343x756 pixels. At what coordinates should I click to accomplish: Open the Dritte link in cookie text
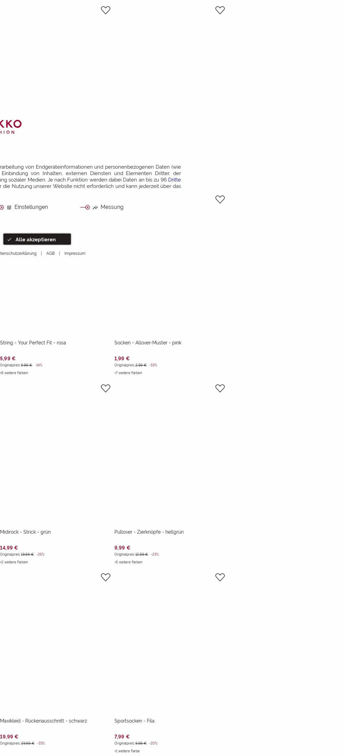pos(174,180)
